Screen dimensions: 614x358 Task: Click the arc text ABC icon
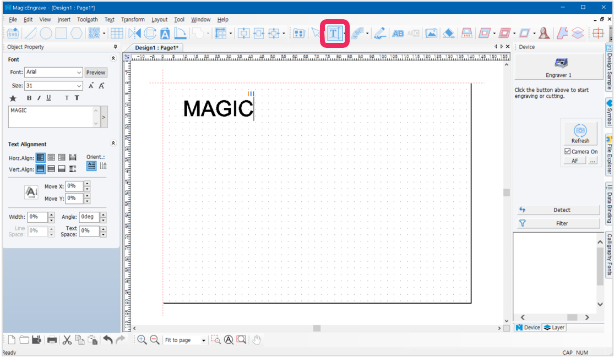358,34
